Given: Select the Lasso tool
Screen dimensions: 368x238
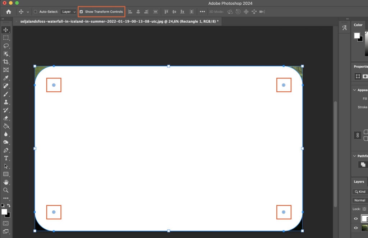Looking at the screenshot, I should coord(6,46).
